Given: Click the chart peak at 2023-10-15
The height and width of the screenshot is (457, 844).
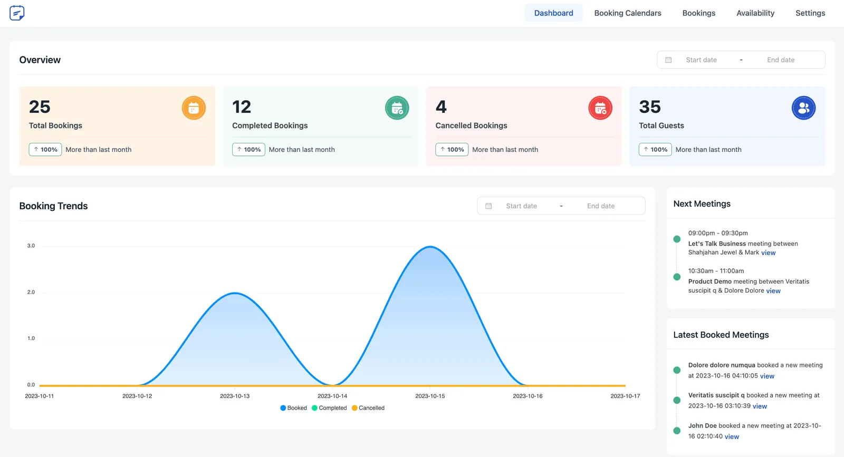Looking at the screenshot, I should [x=430, y=247].
